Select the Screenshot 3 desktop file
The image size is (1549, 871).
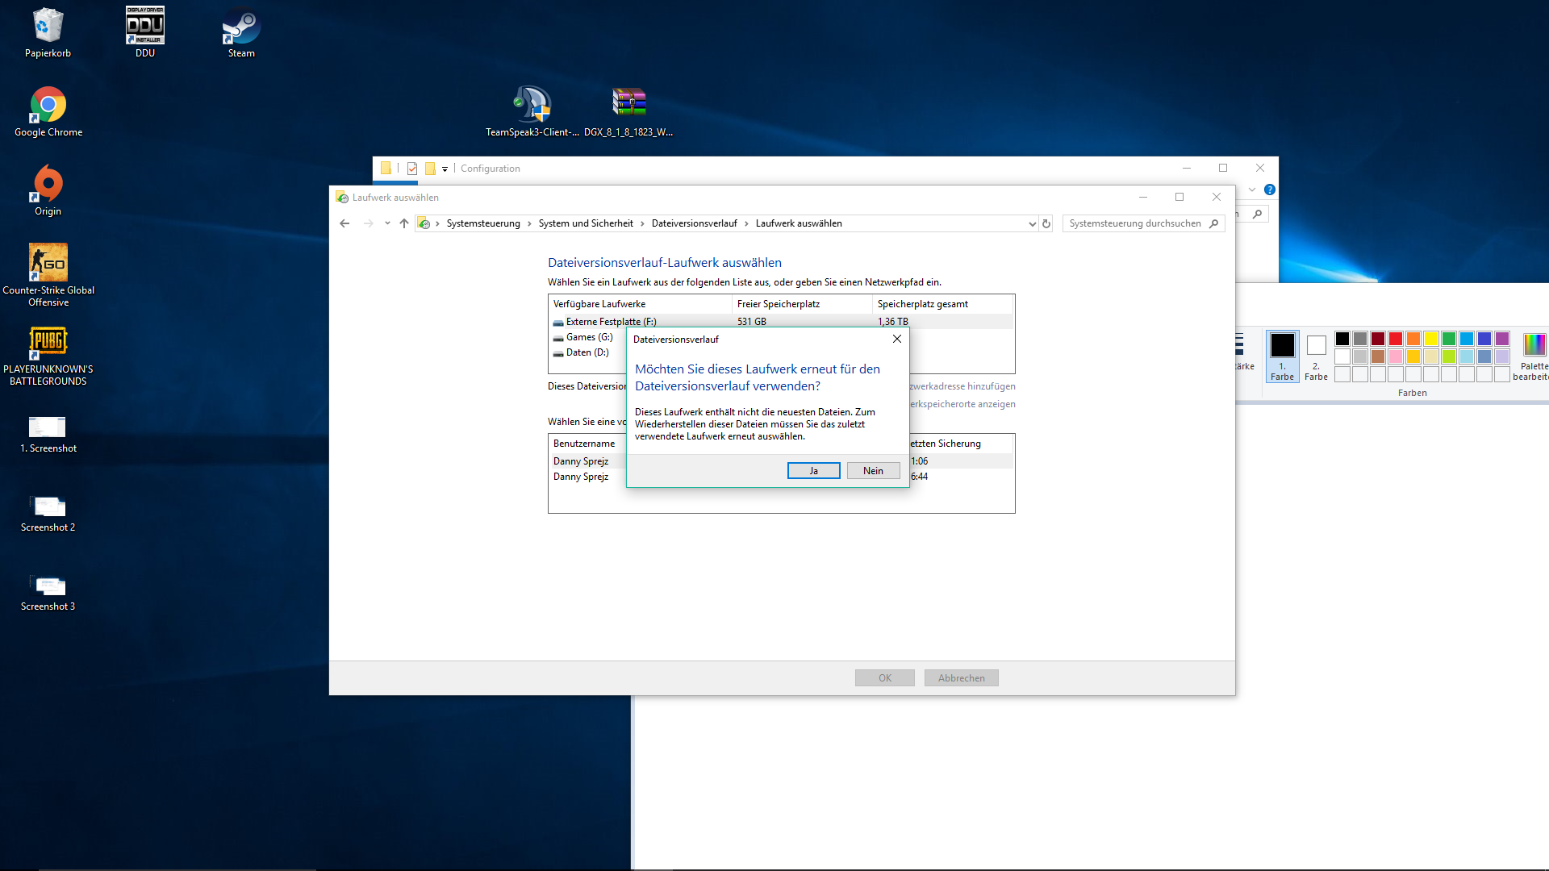(x=48, y=592)
